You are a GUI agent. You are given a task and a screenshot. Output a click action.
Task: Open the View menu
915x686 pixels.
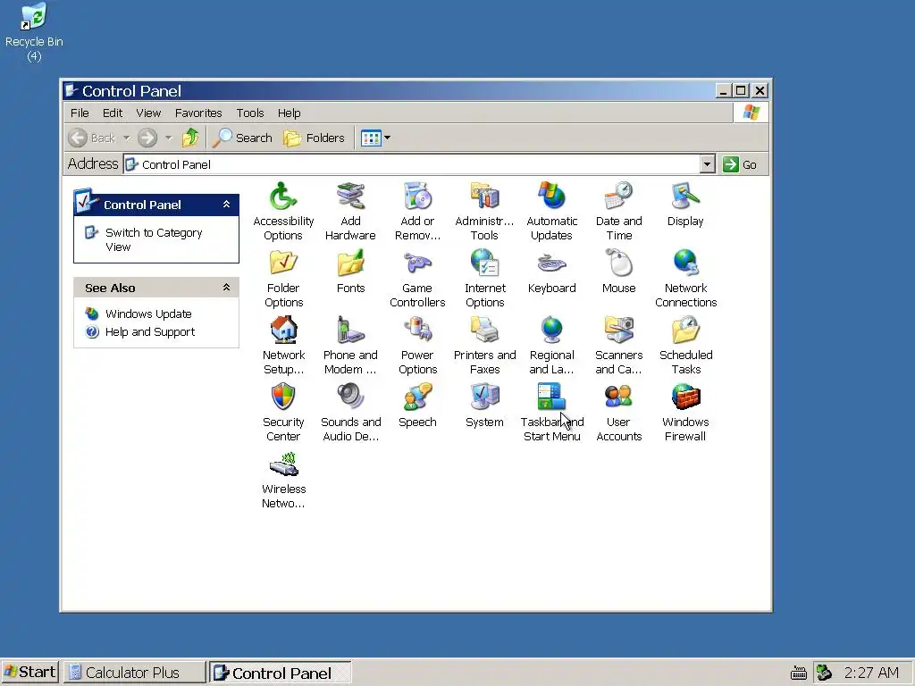click(x=148, y=113)
